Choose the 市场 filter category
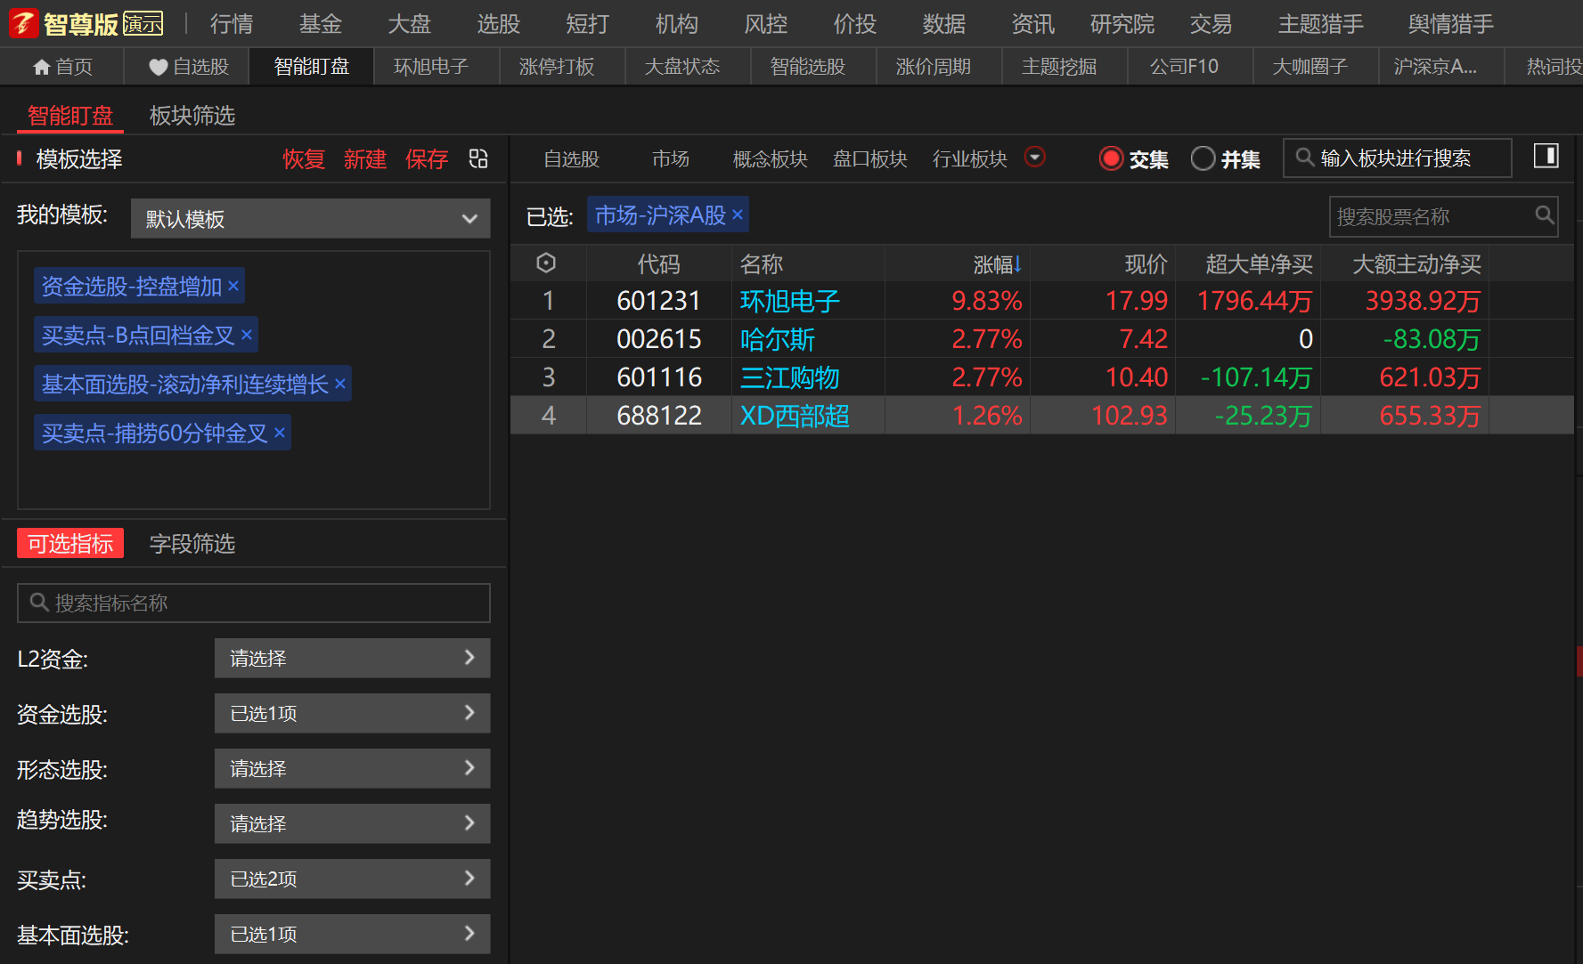1583x964 pixels. (670, 159)
